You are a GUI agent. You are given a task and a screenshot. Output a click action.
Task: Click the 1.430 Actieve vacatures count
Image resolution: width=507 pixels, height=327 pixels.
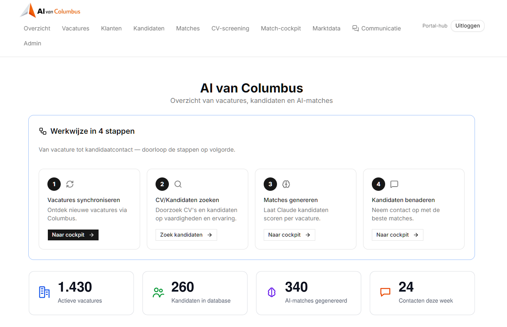pyautogui.click(x=75, y=287)
